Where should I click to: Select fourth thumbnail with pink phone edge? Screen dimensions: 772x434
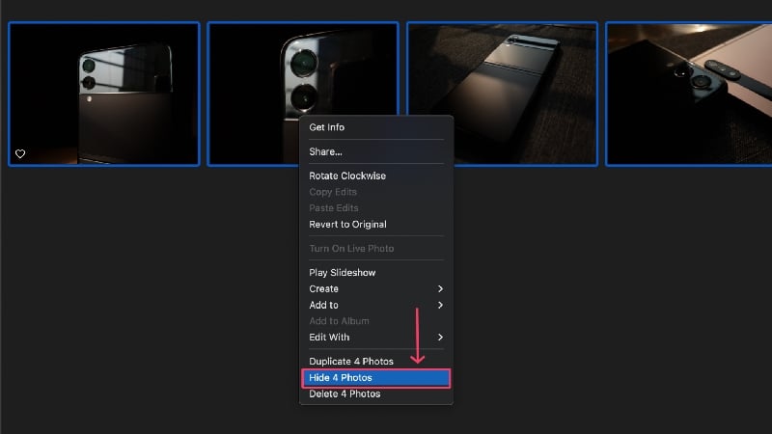(x=689, y=94)
